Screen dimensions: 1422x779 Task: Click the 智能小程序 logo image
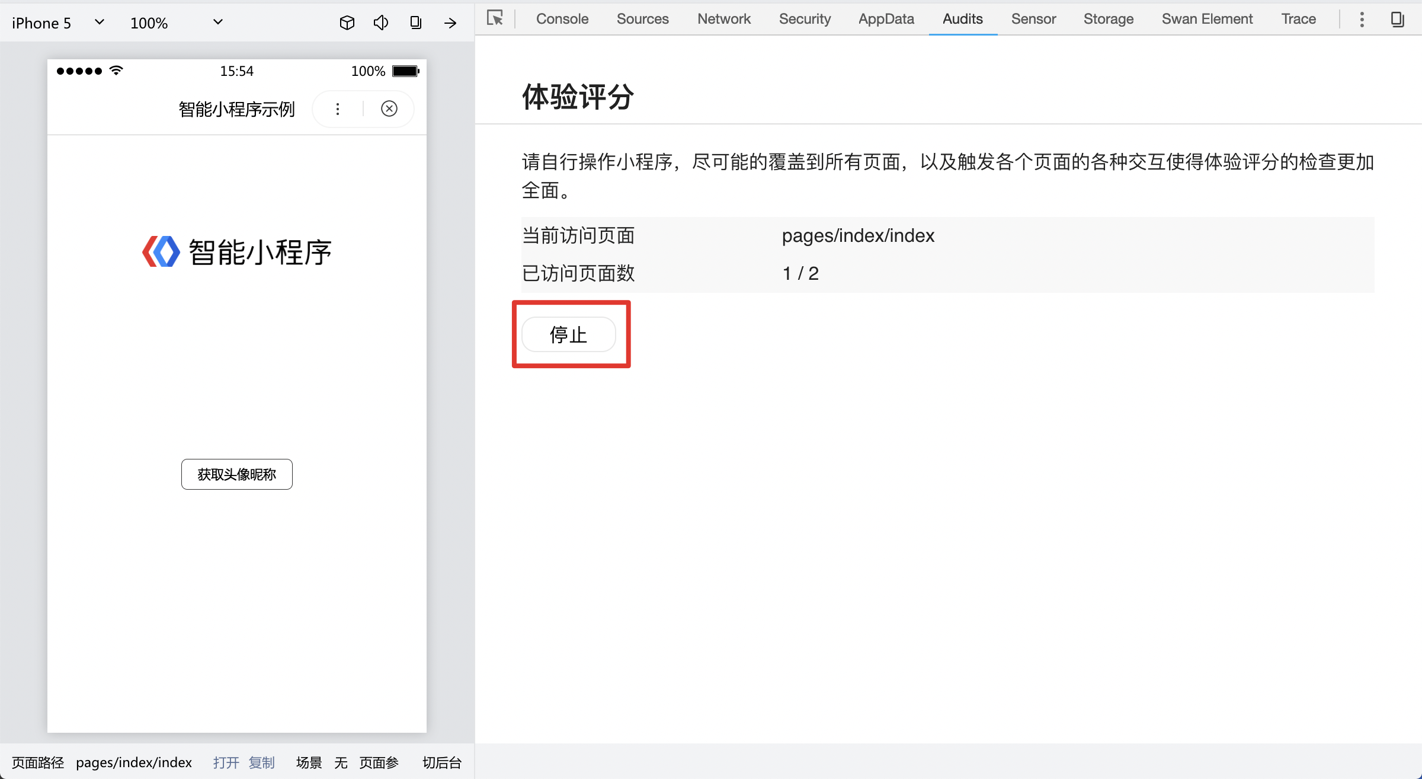(x=237, y=252)
